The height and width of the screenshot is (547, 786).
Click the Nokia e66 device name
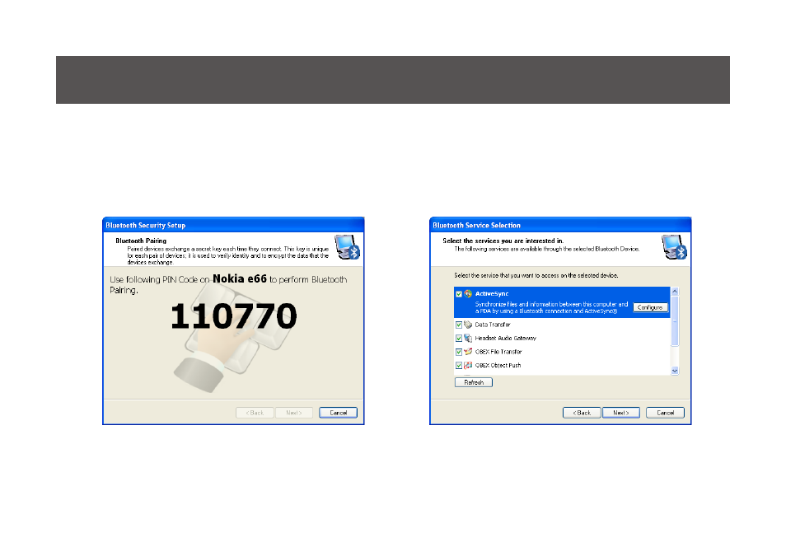click(240, 278)
